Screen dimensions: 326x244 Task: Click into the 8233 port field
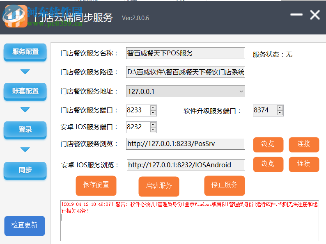[138, 110]
